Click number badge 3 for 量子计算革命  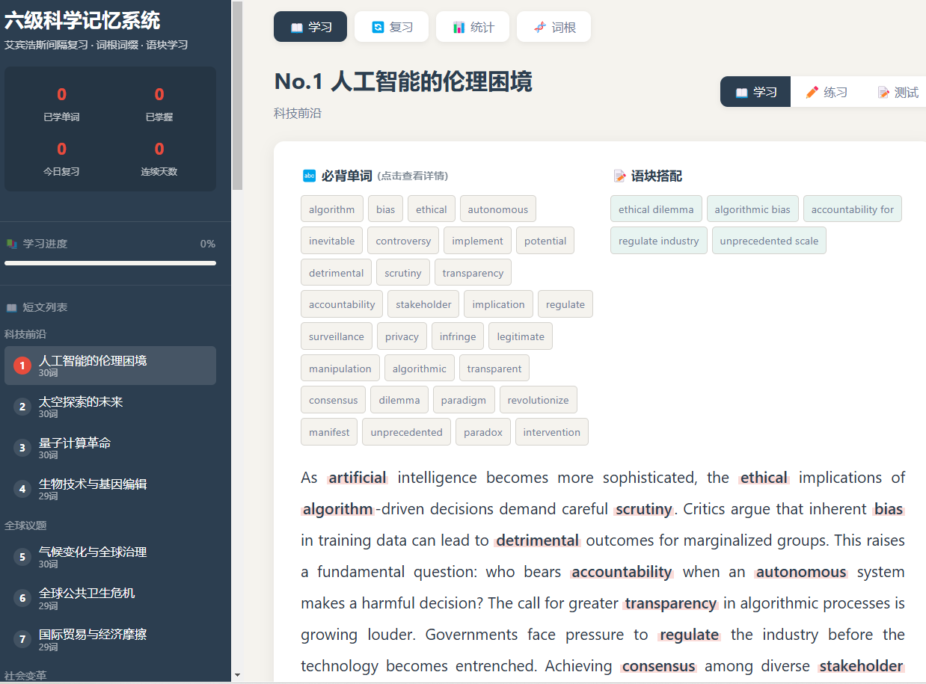(22, 448)
